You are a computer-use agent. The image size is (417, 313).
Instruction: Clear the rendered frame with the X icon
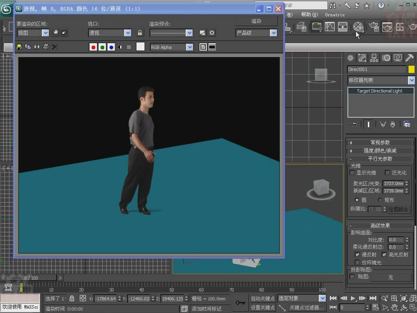(x=55, y=47)
